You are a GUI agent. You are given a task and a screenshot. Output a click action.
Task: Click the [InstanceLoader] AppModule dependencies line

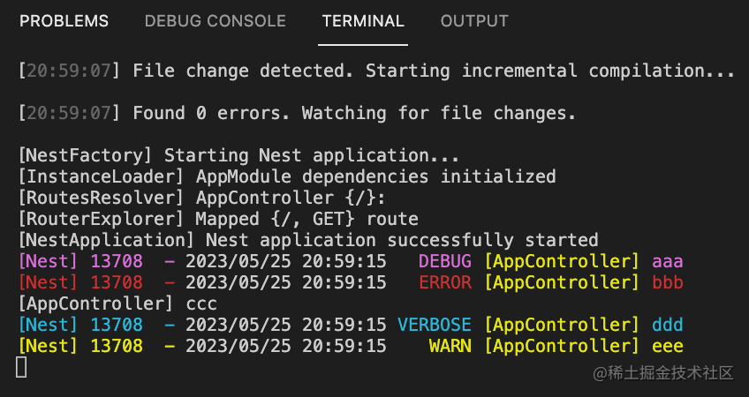click(x=287, y=176)
